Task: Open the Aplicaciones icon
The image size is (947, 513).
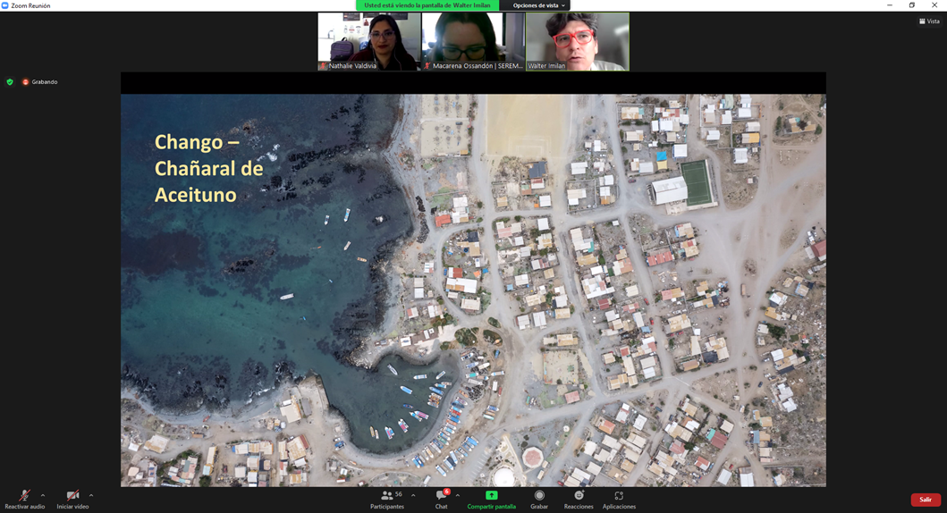Action: pyautogui.click(x=619, y=496)
